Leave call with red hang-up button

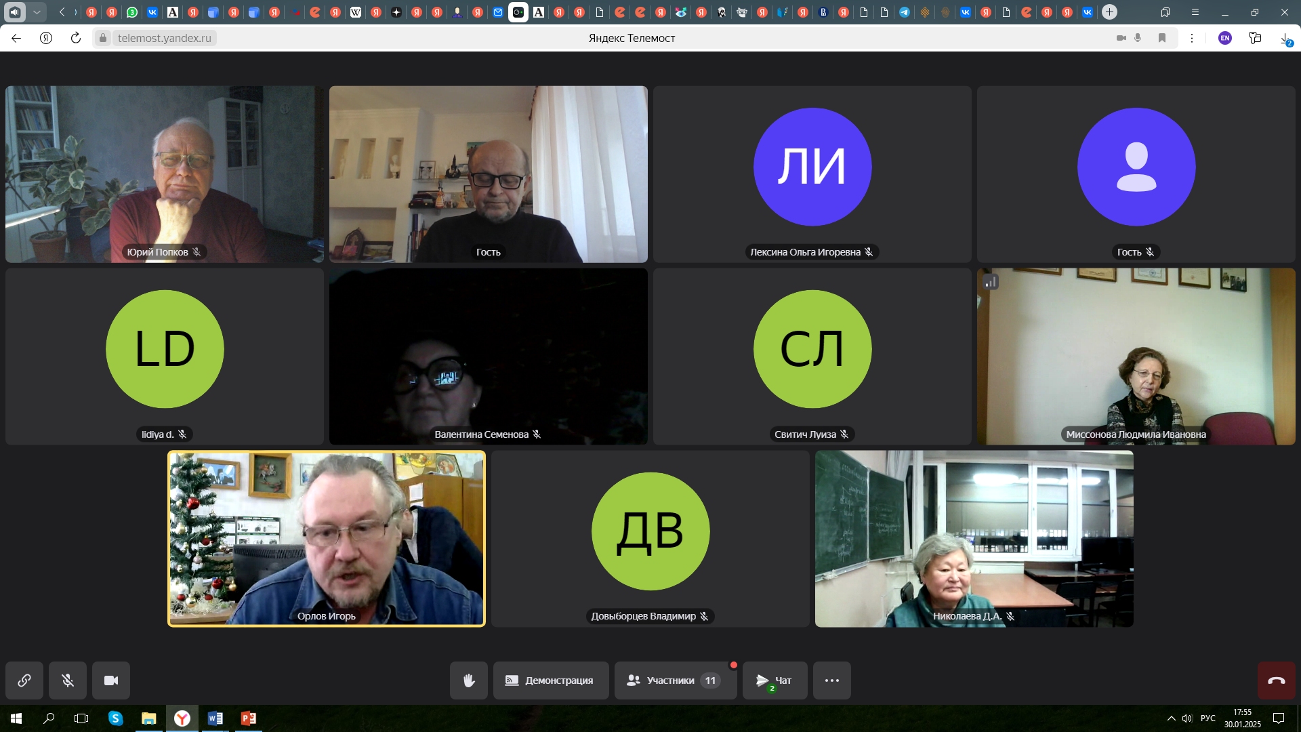1277,680
